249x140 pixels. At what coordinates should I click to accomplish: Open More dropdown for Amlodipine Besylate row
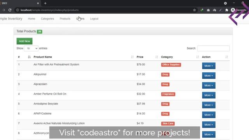coord(209,105)
